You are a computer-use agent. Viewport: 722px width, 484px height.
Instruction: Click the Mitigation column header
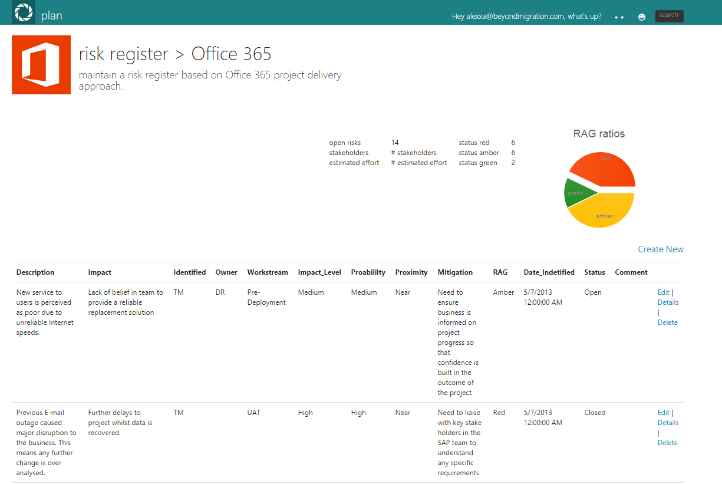[x=455, y=272]
